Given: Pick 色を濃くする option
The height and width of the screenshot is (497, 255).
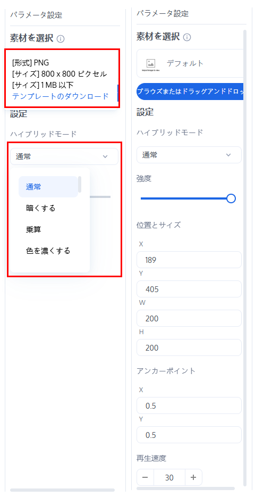Looking at the screenshot, I should click(x=48, y=251).
